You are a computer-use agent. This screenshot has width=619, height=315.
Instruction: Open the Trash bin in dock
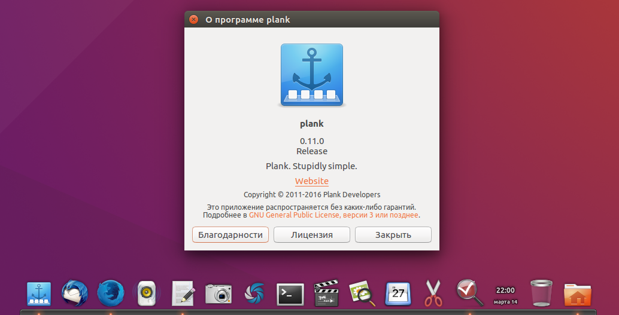[x=541, y=293]
